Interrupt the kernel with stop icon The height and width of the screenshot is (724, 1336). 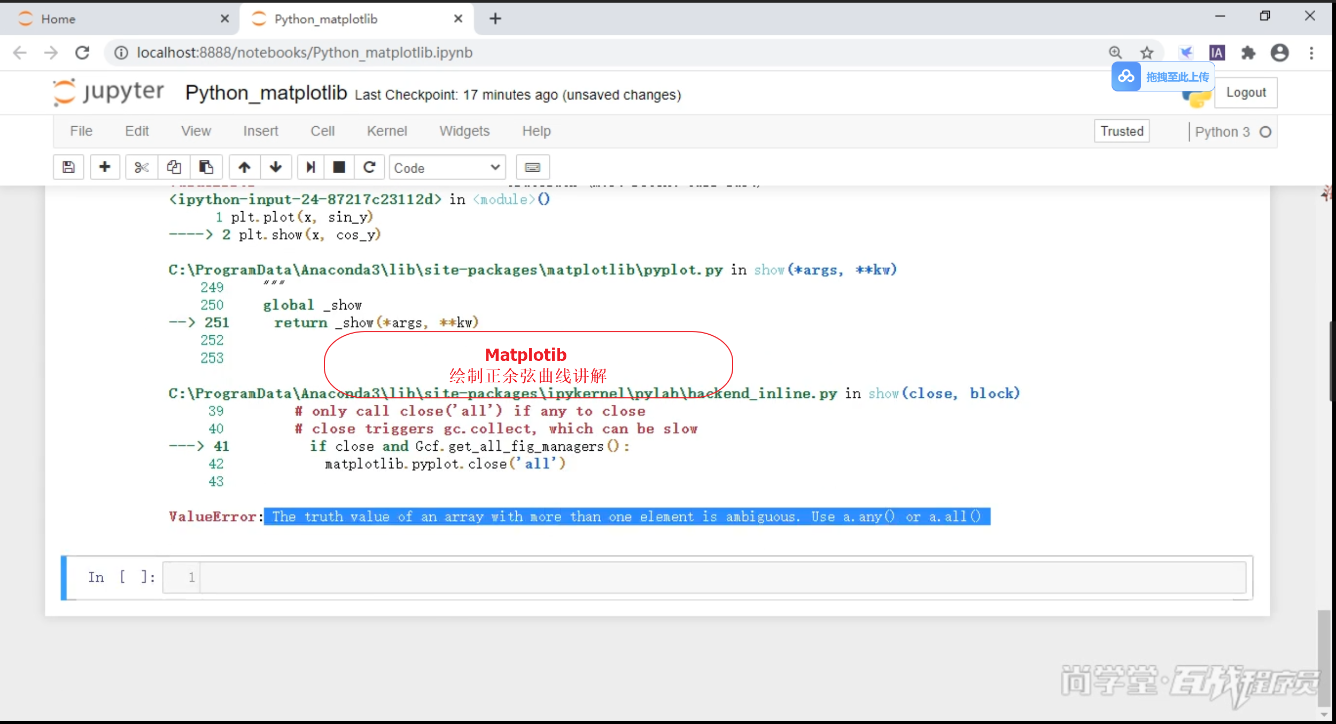tap(339, 167)
